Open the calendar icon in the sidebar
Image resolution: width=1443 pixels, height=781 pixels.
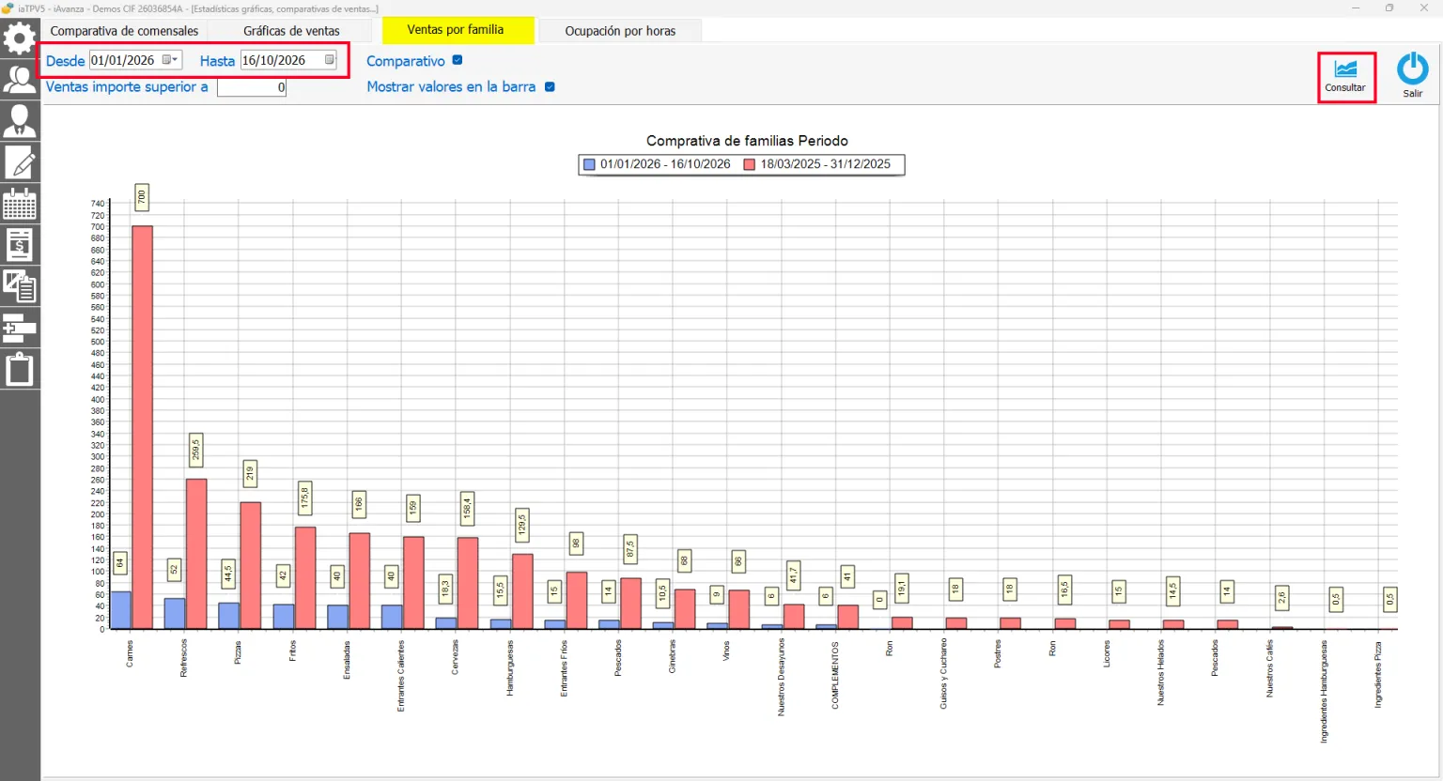click(20, 204)
